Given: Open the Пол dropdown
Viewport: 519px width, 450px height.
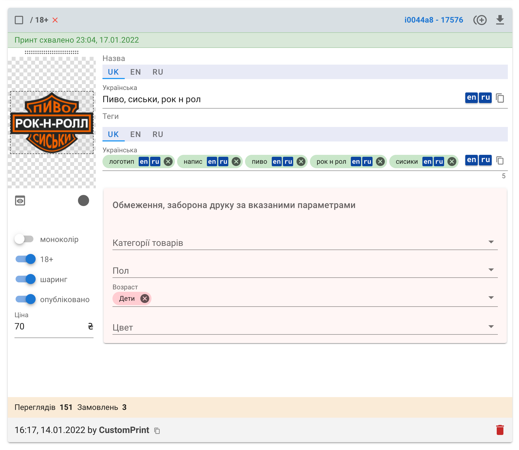Looking at the screenshot, I should [x=305, y=270].
